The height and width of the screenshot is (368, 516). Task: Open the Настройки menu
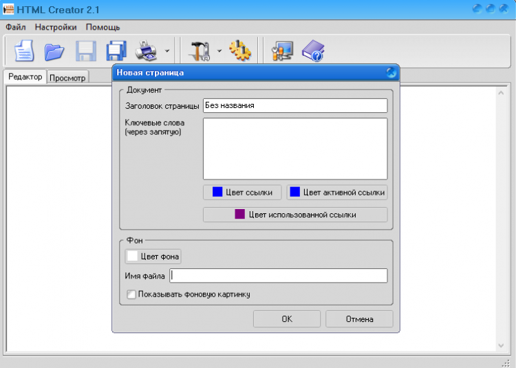tap(56, 27)
